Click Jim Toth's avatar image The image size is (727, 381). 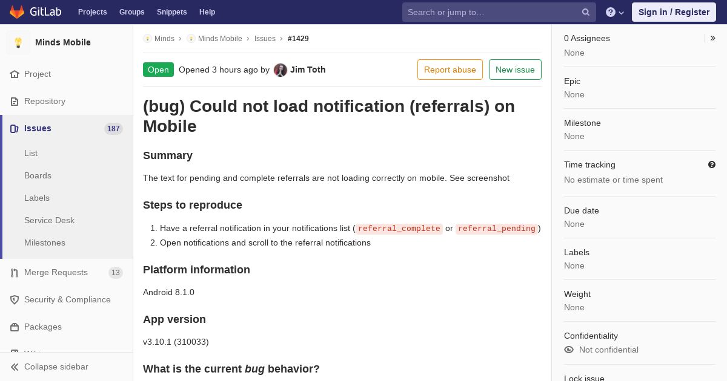[x=281, y=70]
